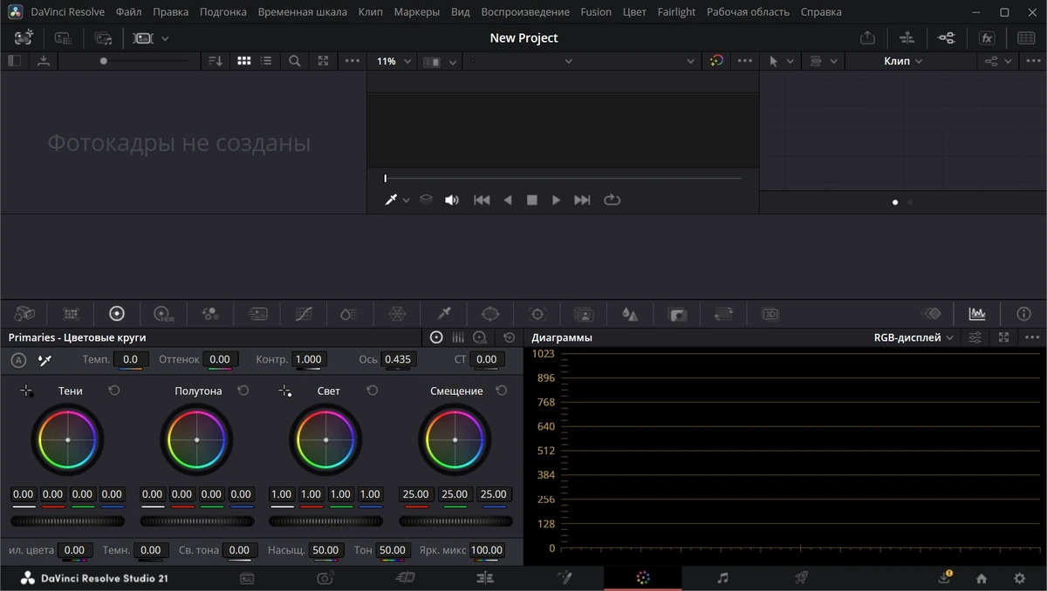Open the Tracker palette

point(537,314)
